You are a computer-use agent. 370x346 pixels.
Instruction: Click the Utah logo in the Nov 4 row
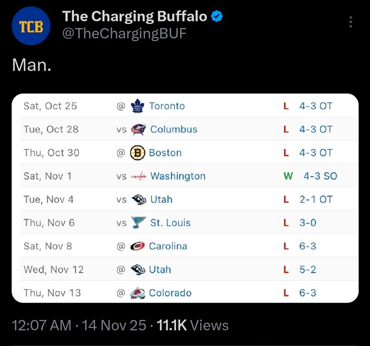pos(139,199)
